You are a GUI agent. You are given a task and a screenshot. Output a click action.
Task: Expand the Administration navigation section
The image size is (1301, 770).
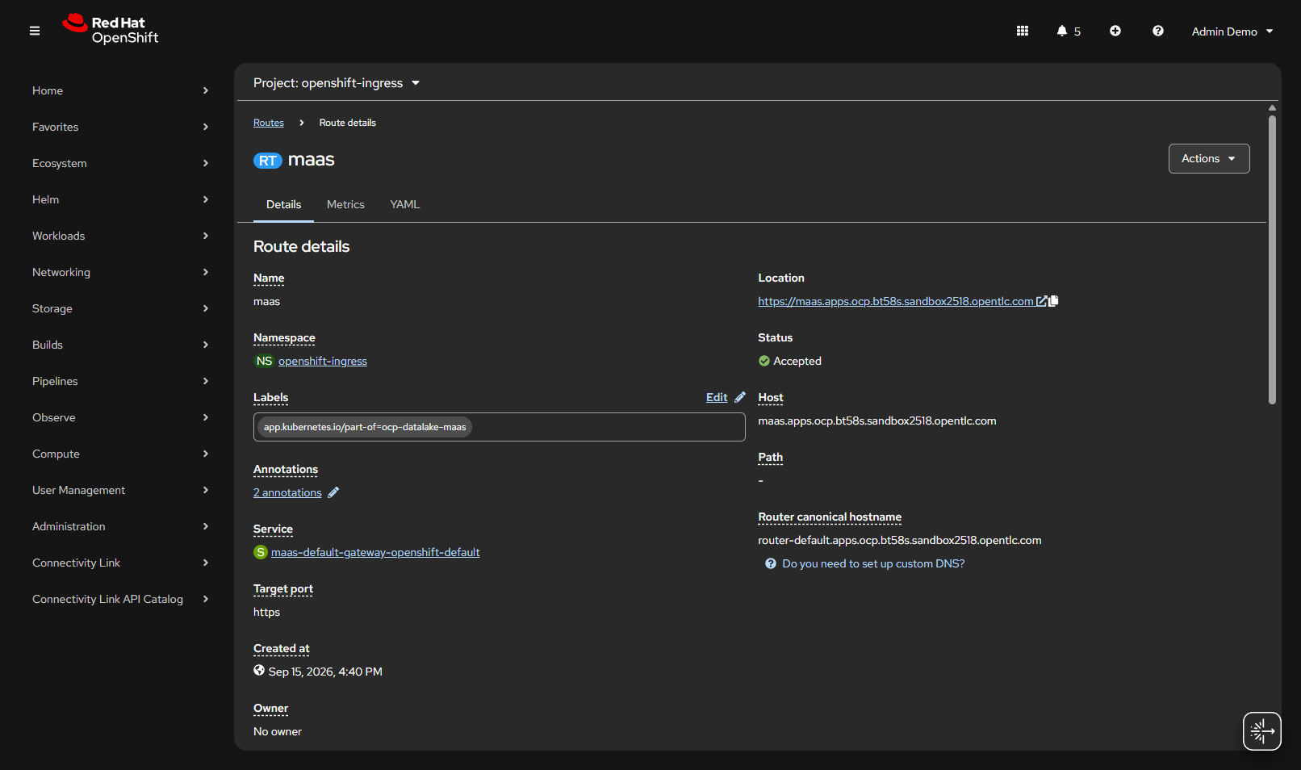point(120,526)
